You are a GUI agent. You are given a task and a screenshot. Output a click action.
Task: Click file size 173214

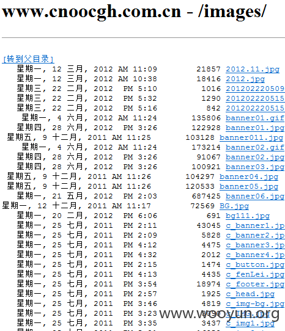coord(206,147)
